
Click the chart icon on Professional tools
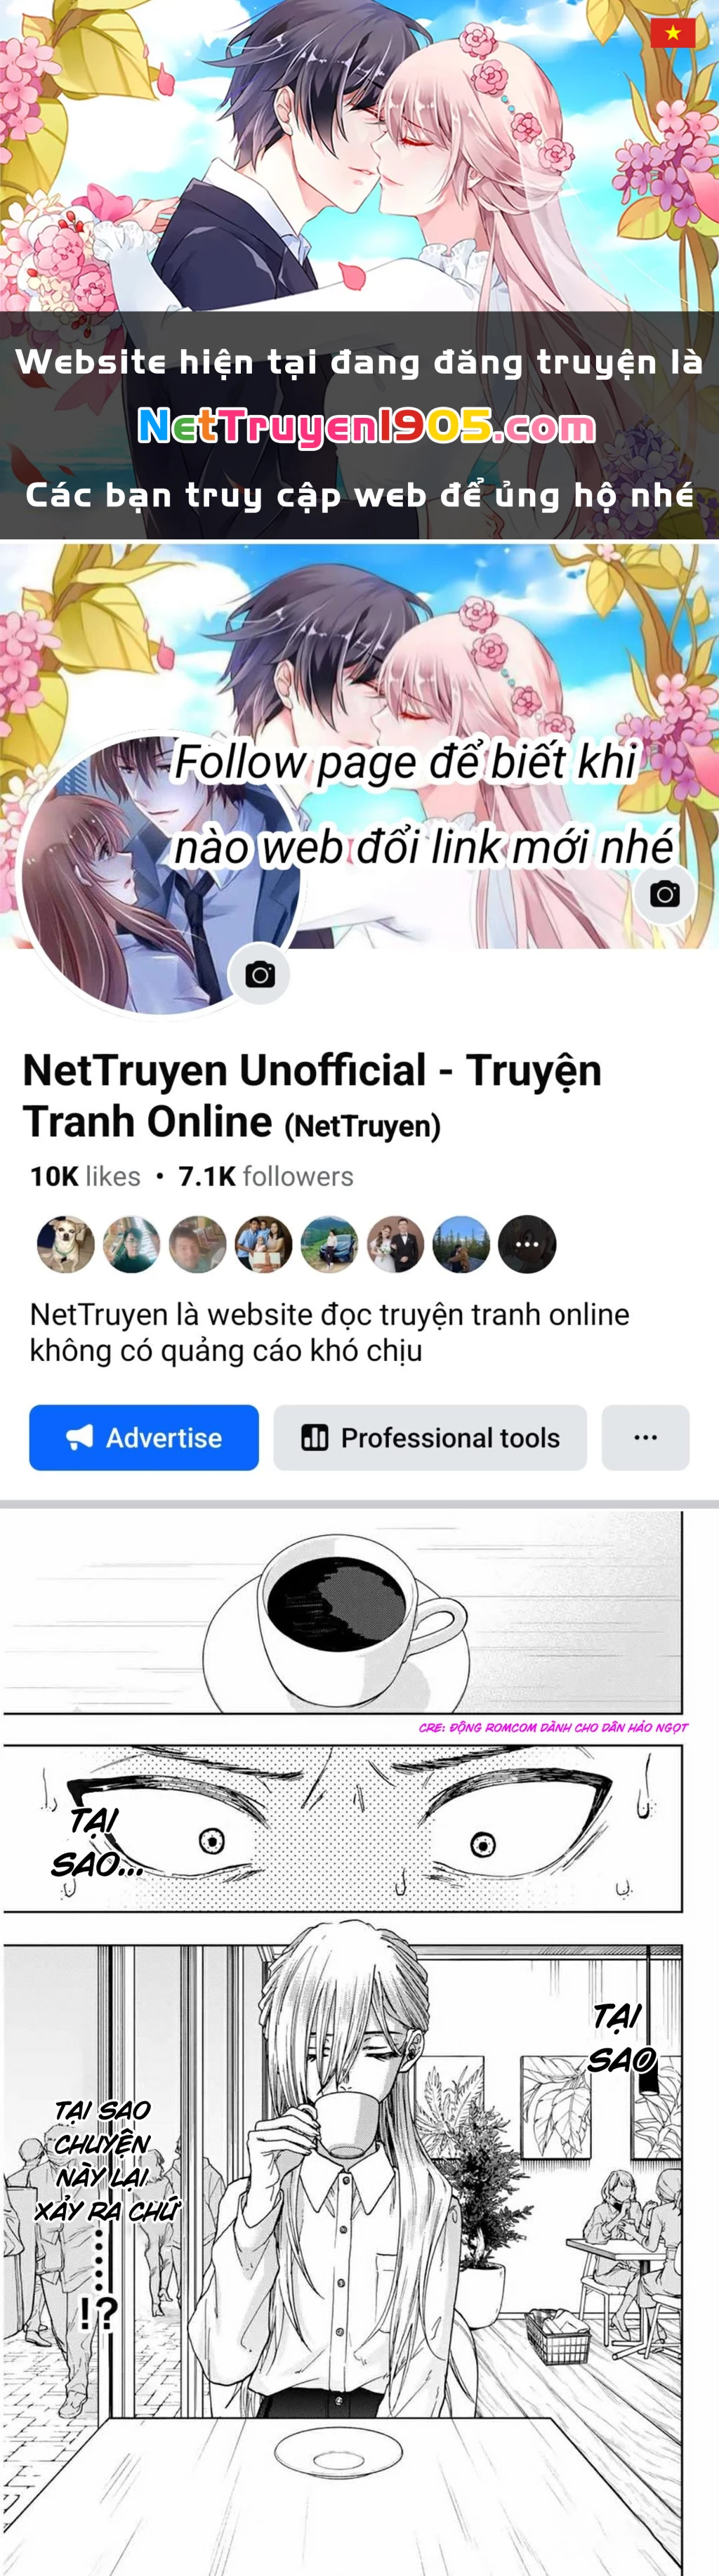[x=315, y=1438]
